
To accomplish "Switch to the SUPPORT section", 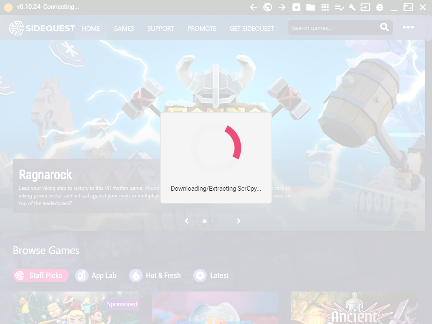I will point(160,29).
